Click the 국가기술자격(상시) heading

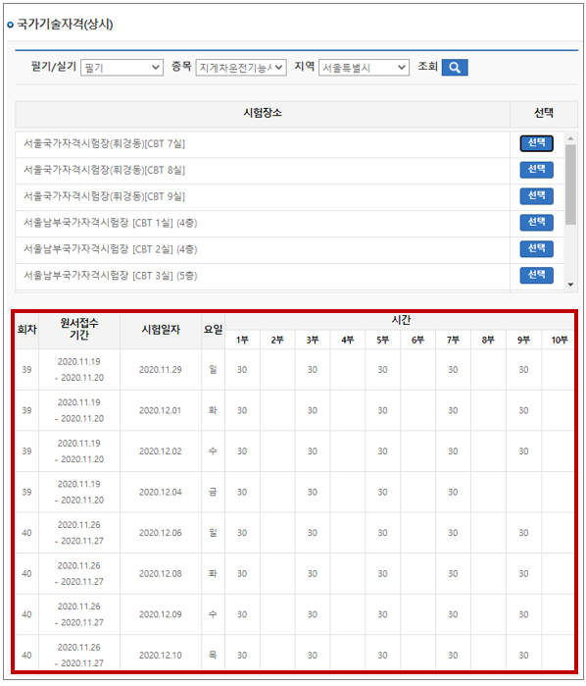[65, 25]
